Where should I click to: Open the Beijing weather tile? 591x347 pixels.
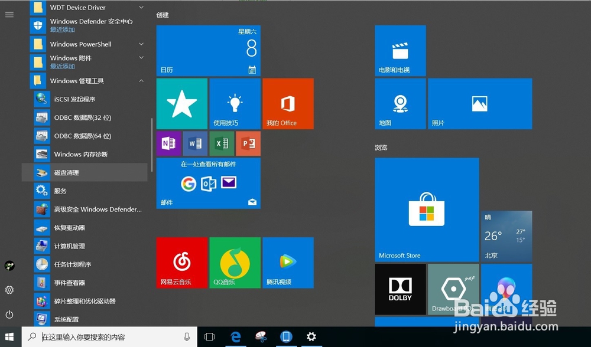click(506, 237)
